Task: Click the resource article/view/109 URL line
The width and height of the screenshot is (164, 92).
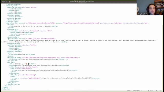Action: click(39, 65)
